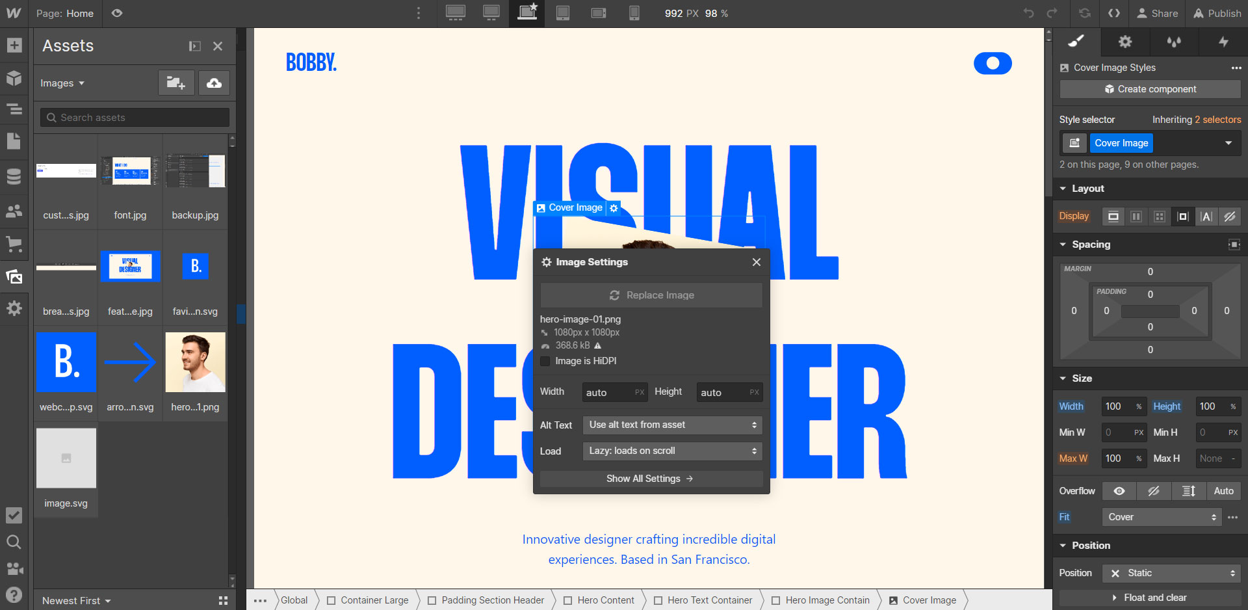Open the Lazy loads on scroll dropdown
This screenshot has width=1248, height=610.
click(671, 451)
